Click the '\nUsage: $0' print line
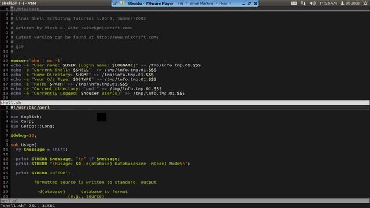The height and width of the screenshot is (208, 370). tap(103, 164)
